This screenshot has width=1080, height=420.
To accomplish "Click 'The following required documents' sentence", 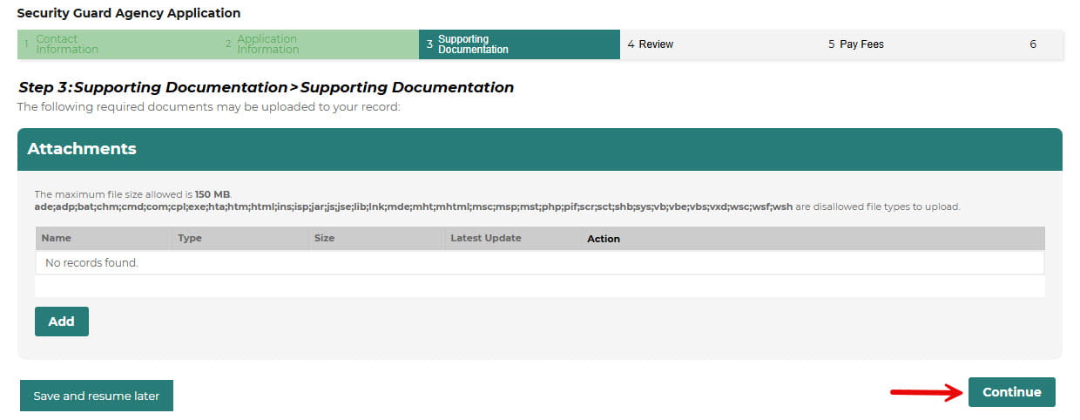I will click(208, 107).
